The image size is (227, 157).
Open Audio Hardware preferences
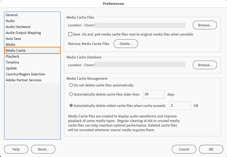pos(18,27)
